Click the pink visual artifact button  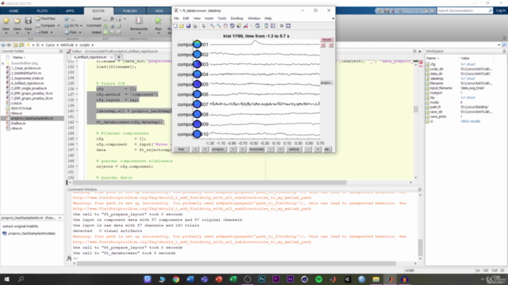pos(326,40)
